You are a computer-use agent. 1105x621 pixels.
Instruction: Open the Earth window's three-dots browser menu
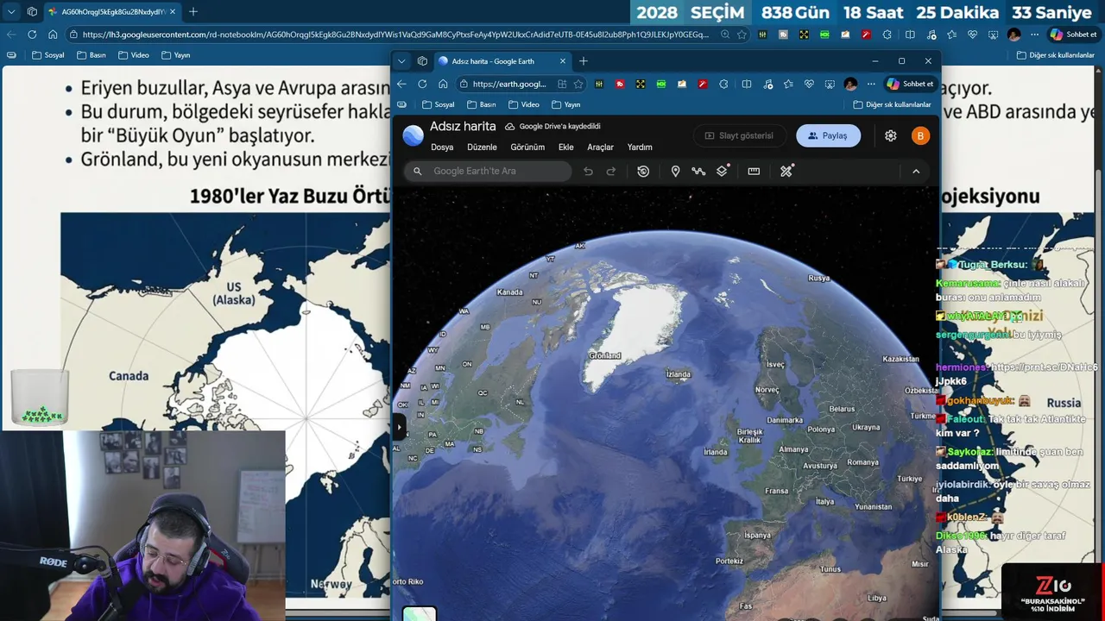pyautogui.click(x=871, y=84)
